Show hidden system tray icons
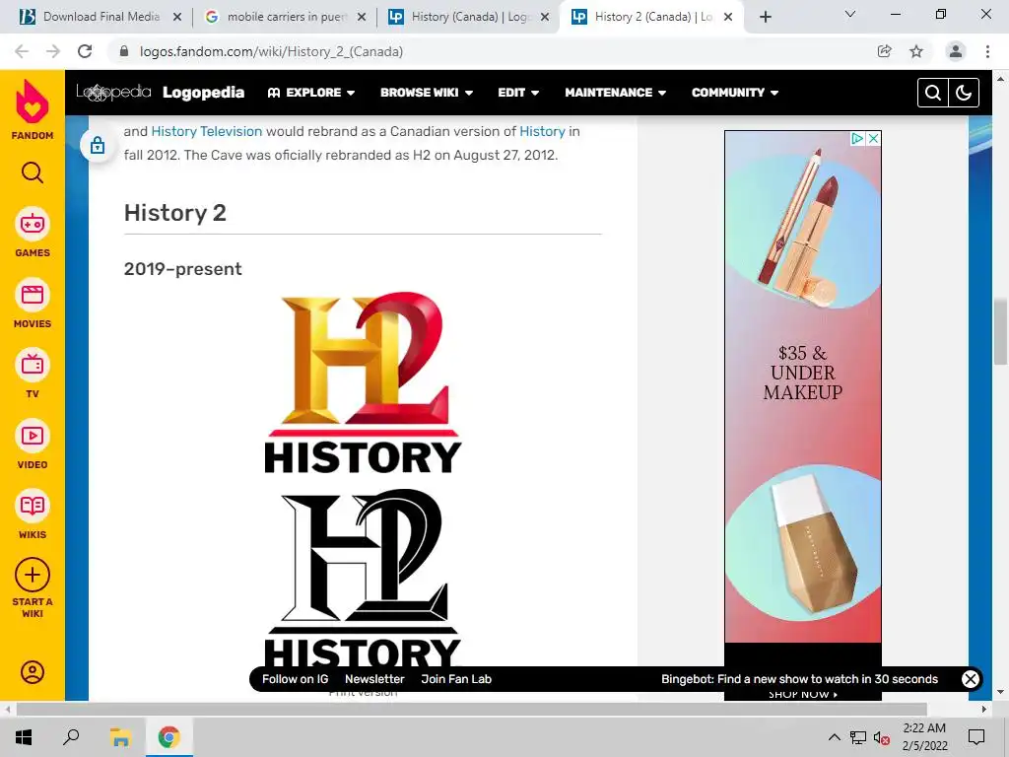 (x=834, y=737)
